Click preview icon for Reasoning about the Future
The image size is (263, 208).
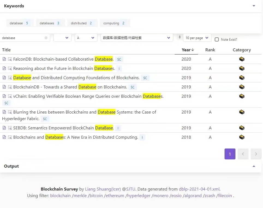pos(10,68)
